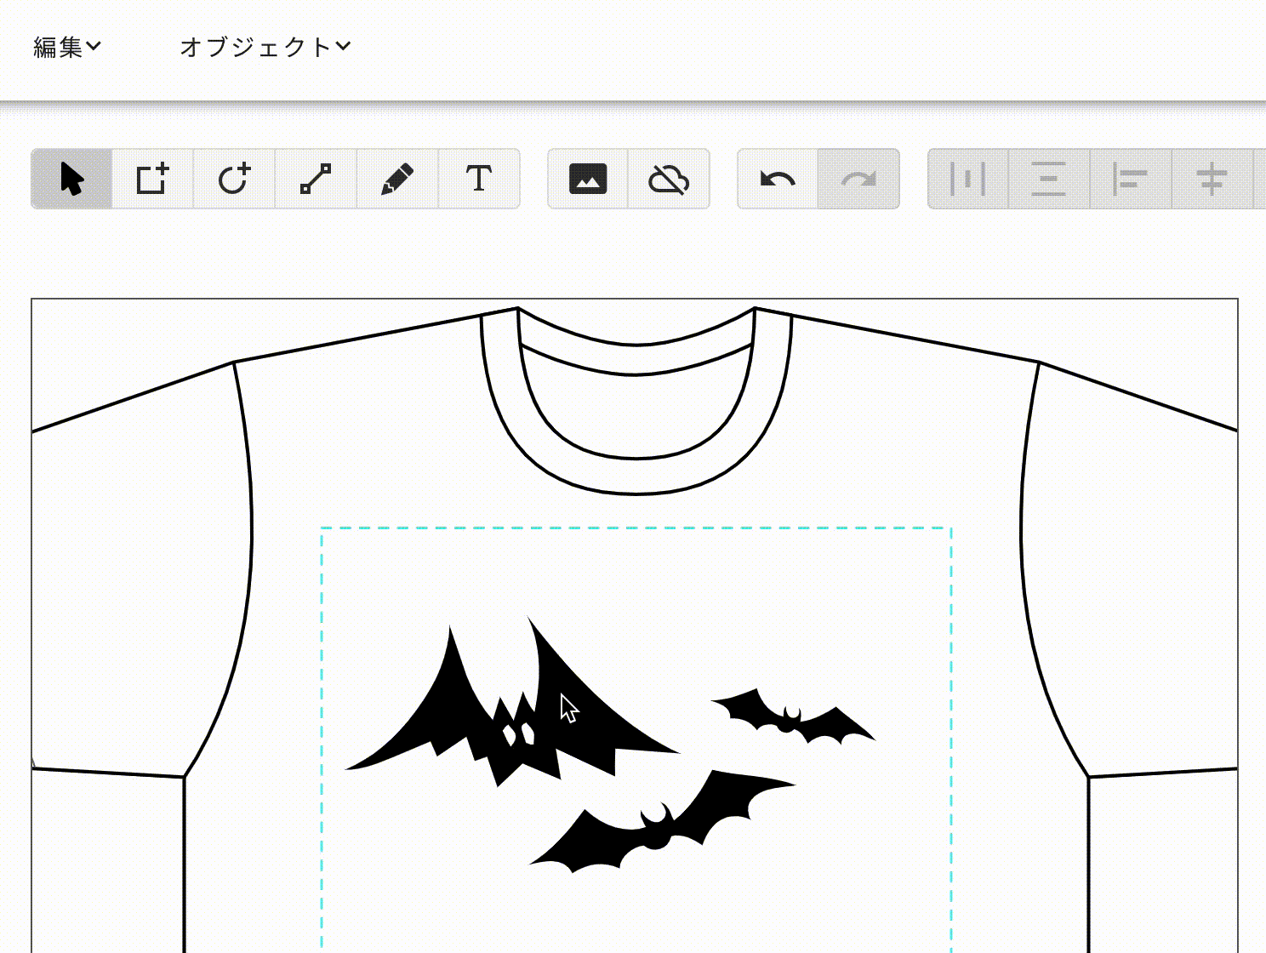The height and width of the screenshot is (953, 1266).
Task: Click the align left edges icon
Action: [x=1130, y=179]
